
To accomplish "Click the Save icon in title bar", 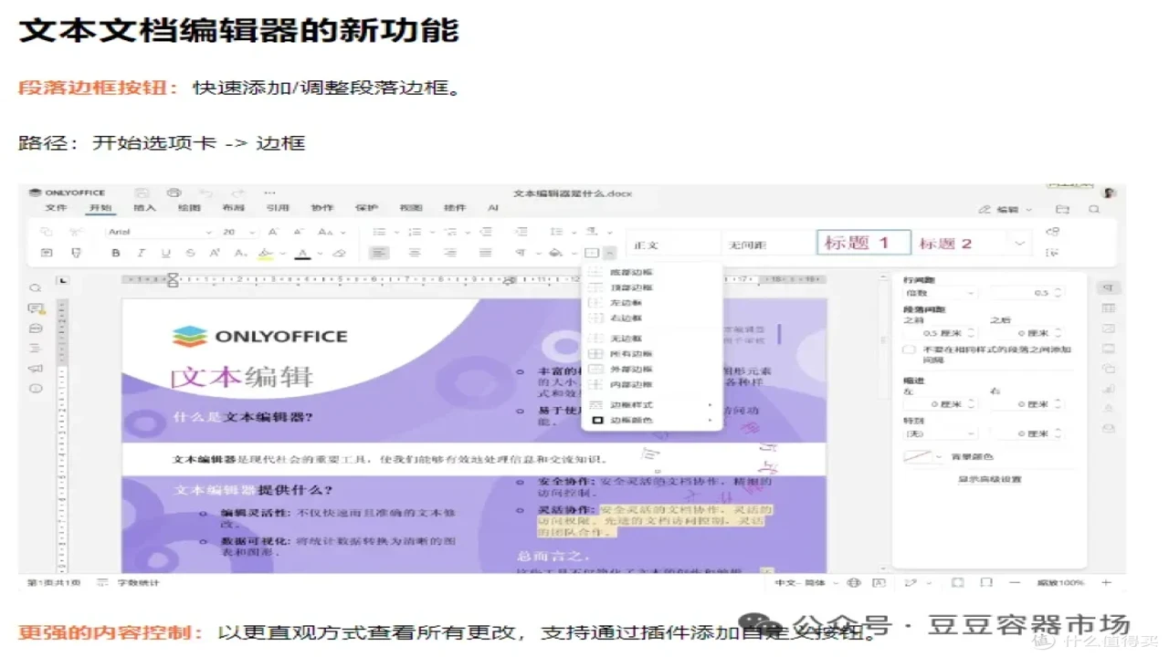I will (142, 193).
